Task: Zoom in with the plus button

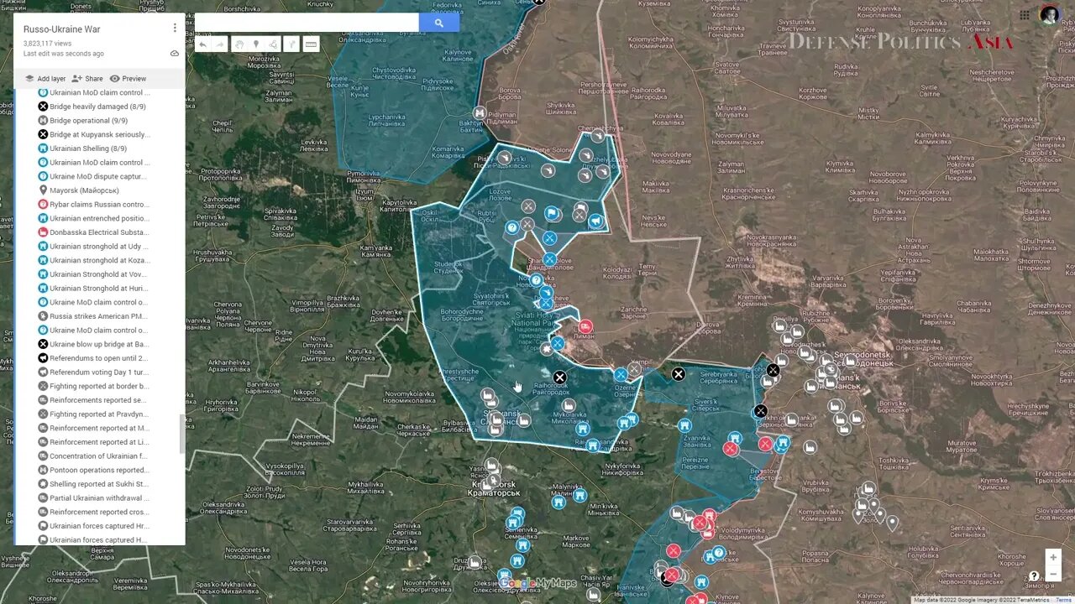Action: (1053, 558)
